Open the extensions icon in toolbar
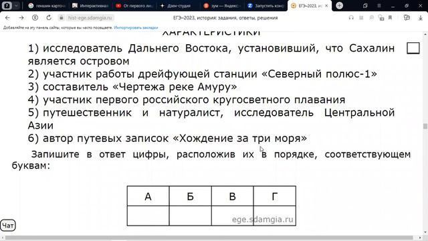 [x=407, y=18]
